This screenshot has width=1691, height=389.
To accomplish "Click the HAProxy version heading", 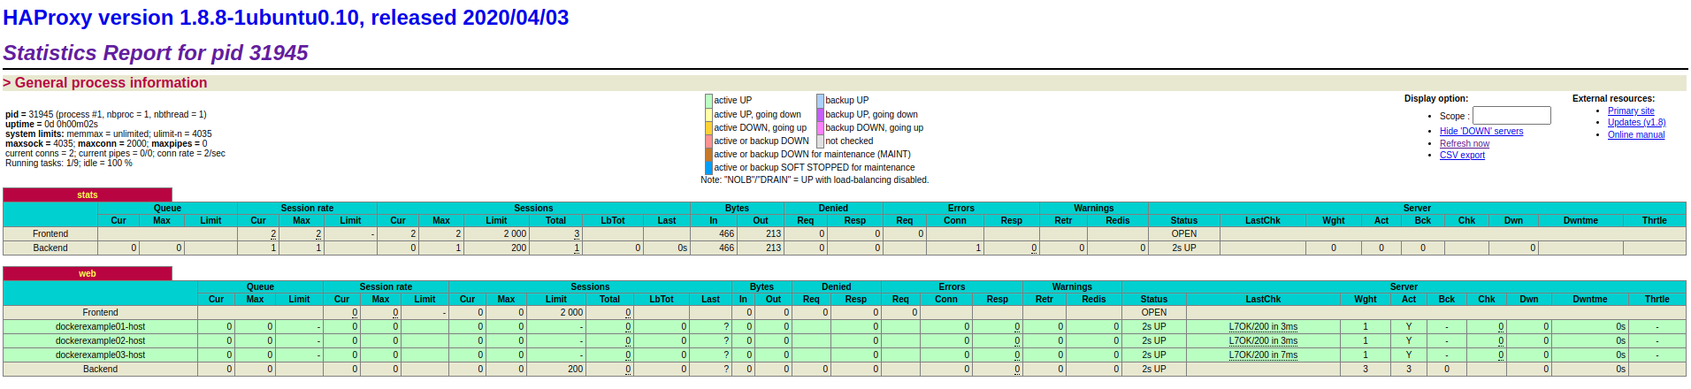I will click(x=286, y=18).
